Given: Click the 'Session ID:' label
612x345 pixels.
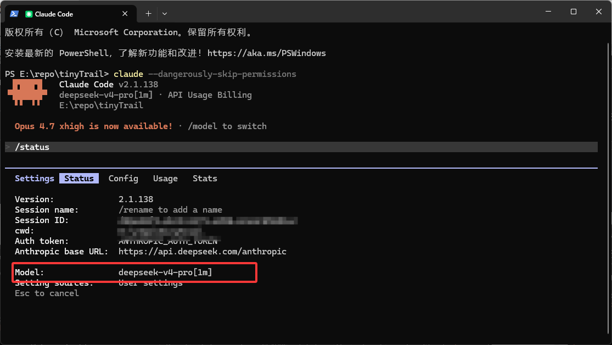Looking at the screenshot, I should (x=42, y=220).
